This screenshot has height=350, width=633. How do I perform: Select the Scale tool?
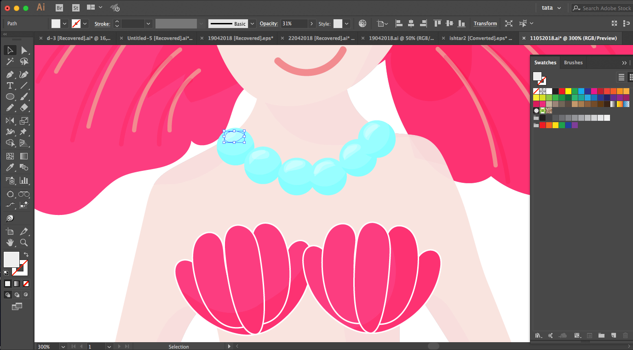point(24,120)
